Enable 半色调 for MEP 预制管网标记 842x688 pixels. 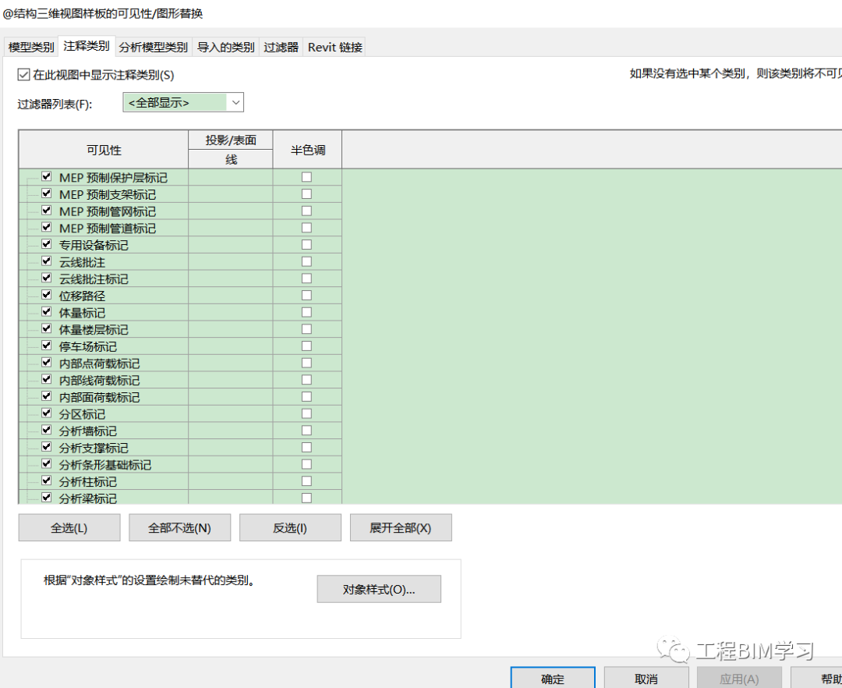tap(306, 211)
